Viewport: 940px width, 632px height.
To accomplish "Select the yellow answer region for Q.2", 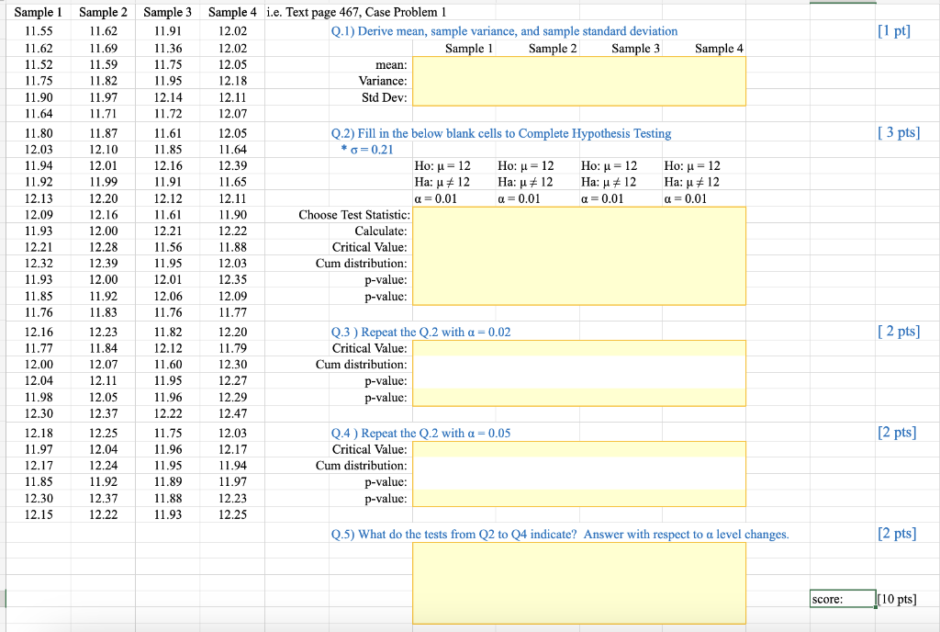I will tap(578, 255).
